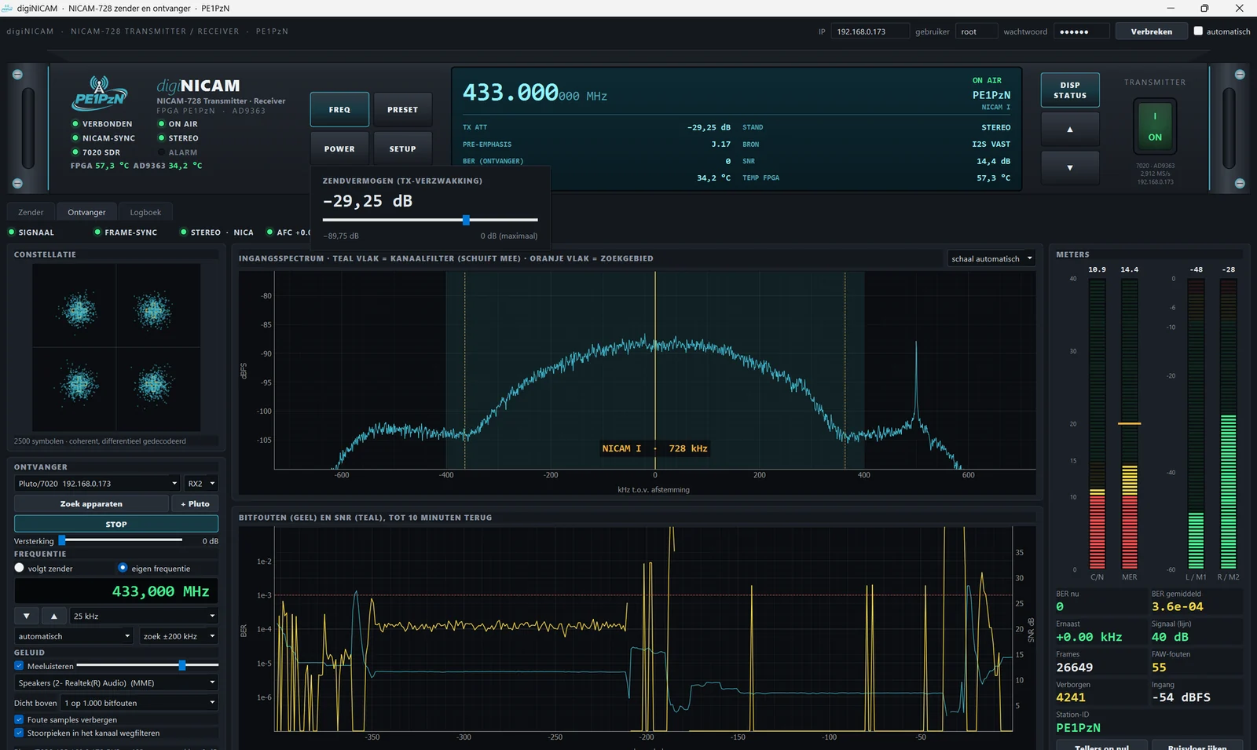Click 'Zoek apparaten' button
The width and height of the screenshot is (1257, 750).
click(91, 504)
